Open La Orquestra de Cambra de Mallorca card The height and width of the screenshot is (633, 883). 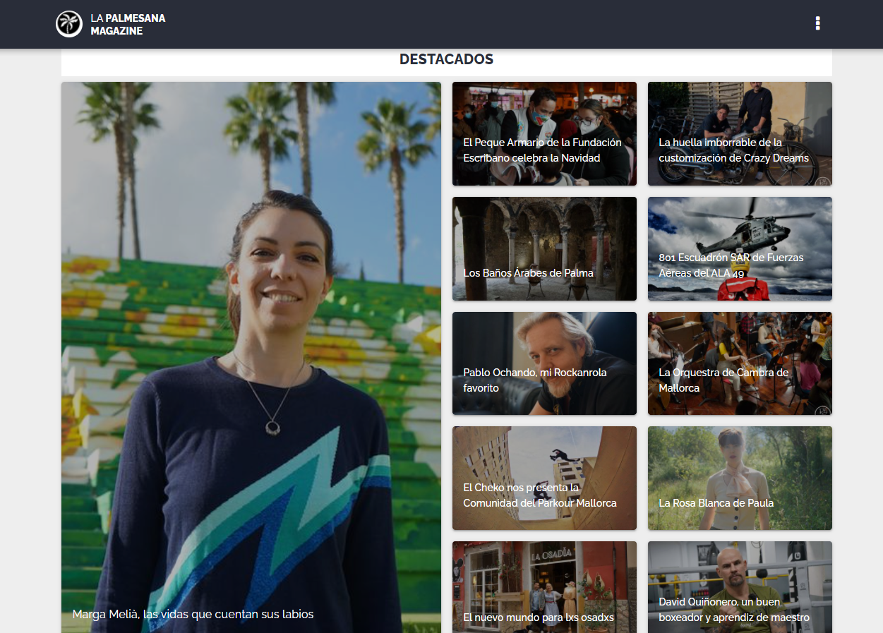point(740,363)
